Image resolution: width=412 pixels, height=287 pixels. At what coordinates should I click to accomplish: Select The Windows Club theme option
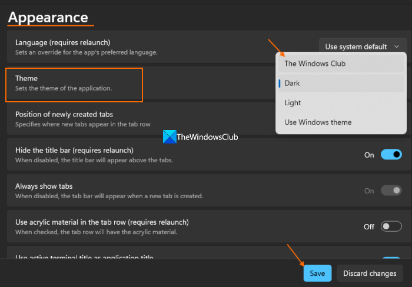point(315,64)
